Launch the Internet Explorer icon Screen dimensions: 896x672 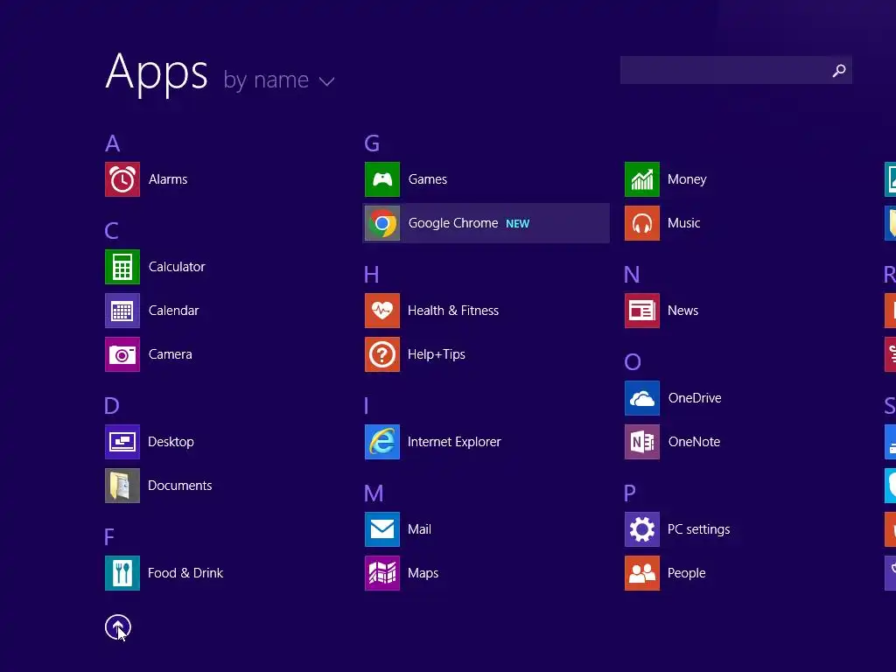(382, 442)
